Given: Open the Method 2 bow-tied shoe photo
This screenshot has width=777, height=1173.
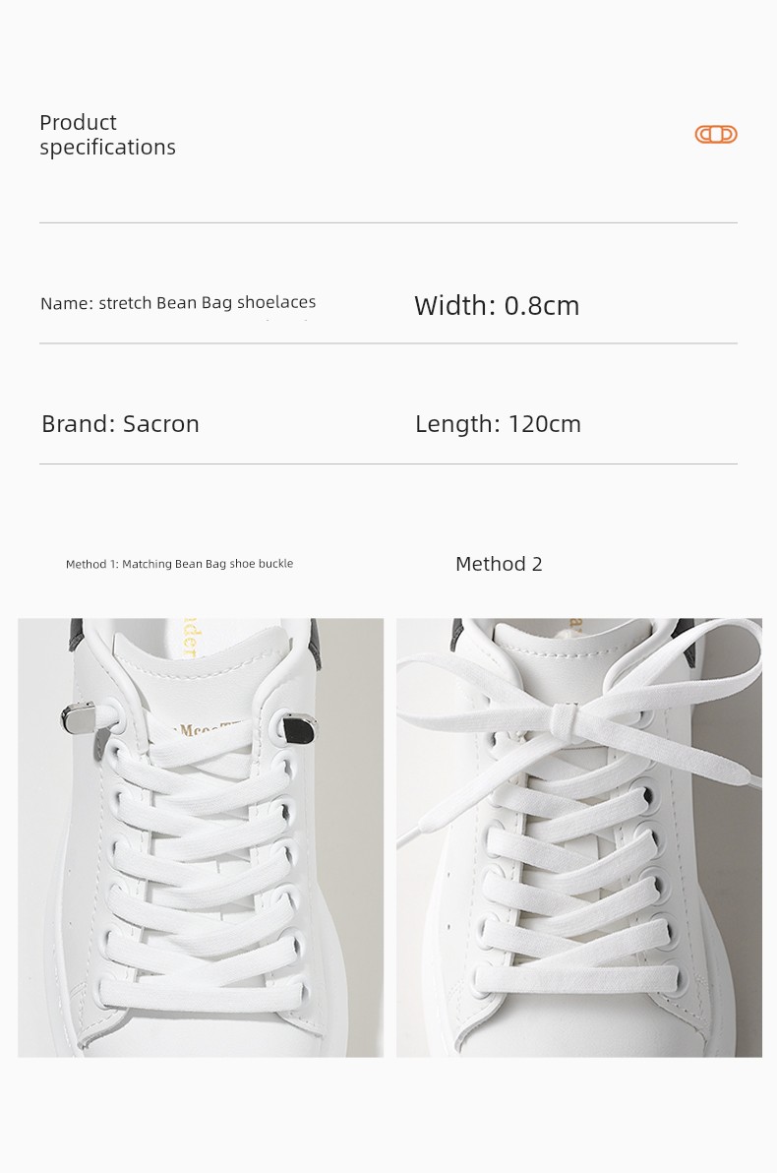Looking at the screenshot, I should (579, 837).
